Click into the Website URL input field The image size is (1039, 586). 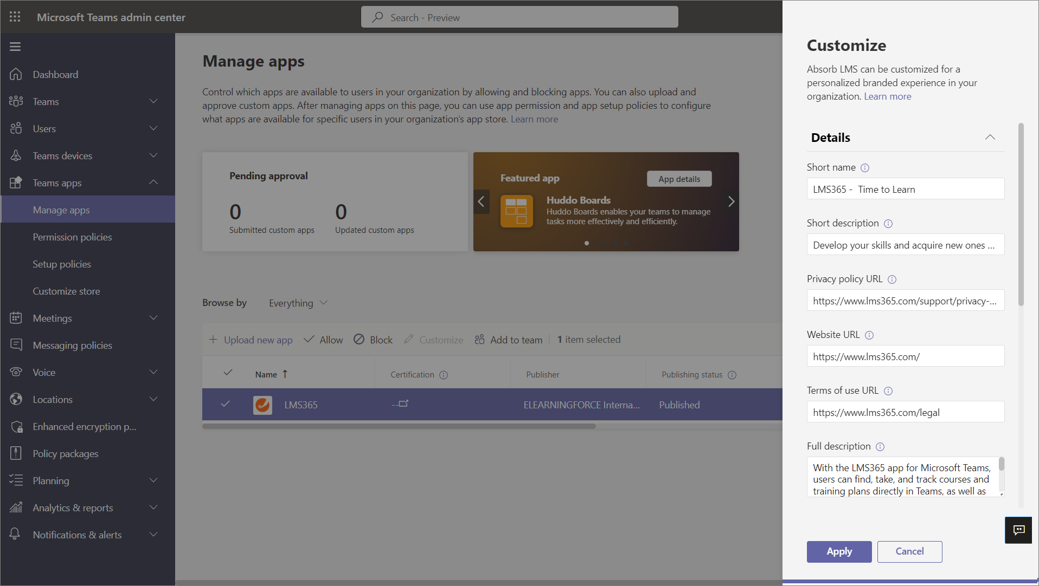906,356
